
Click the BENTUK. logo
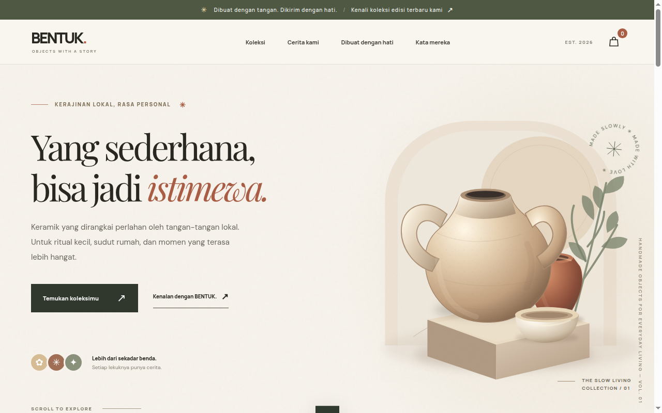click(x=59, y=38)
